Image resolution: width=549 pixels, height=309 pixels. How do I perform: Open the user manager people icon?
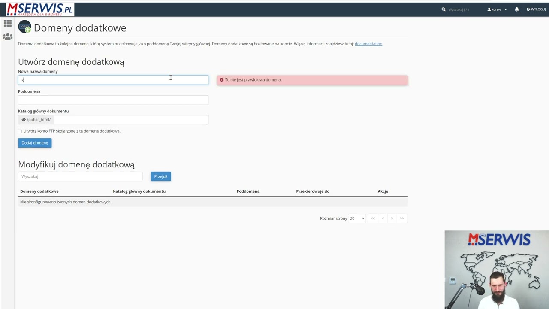[8, 37]
